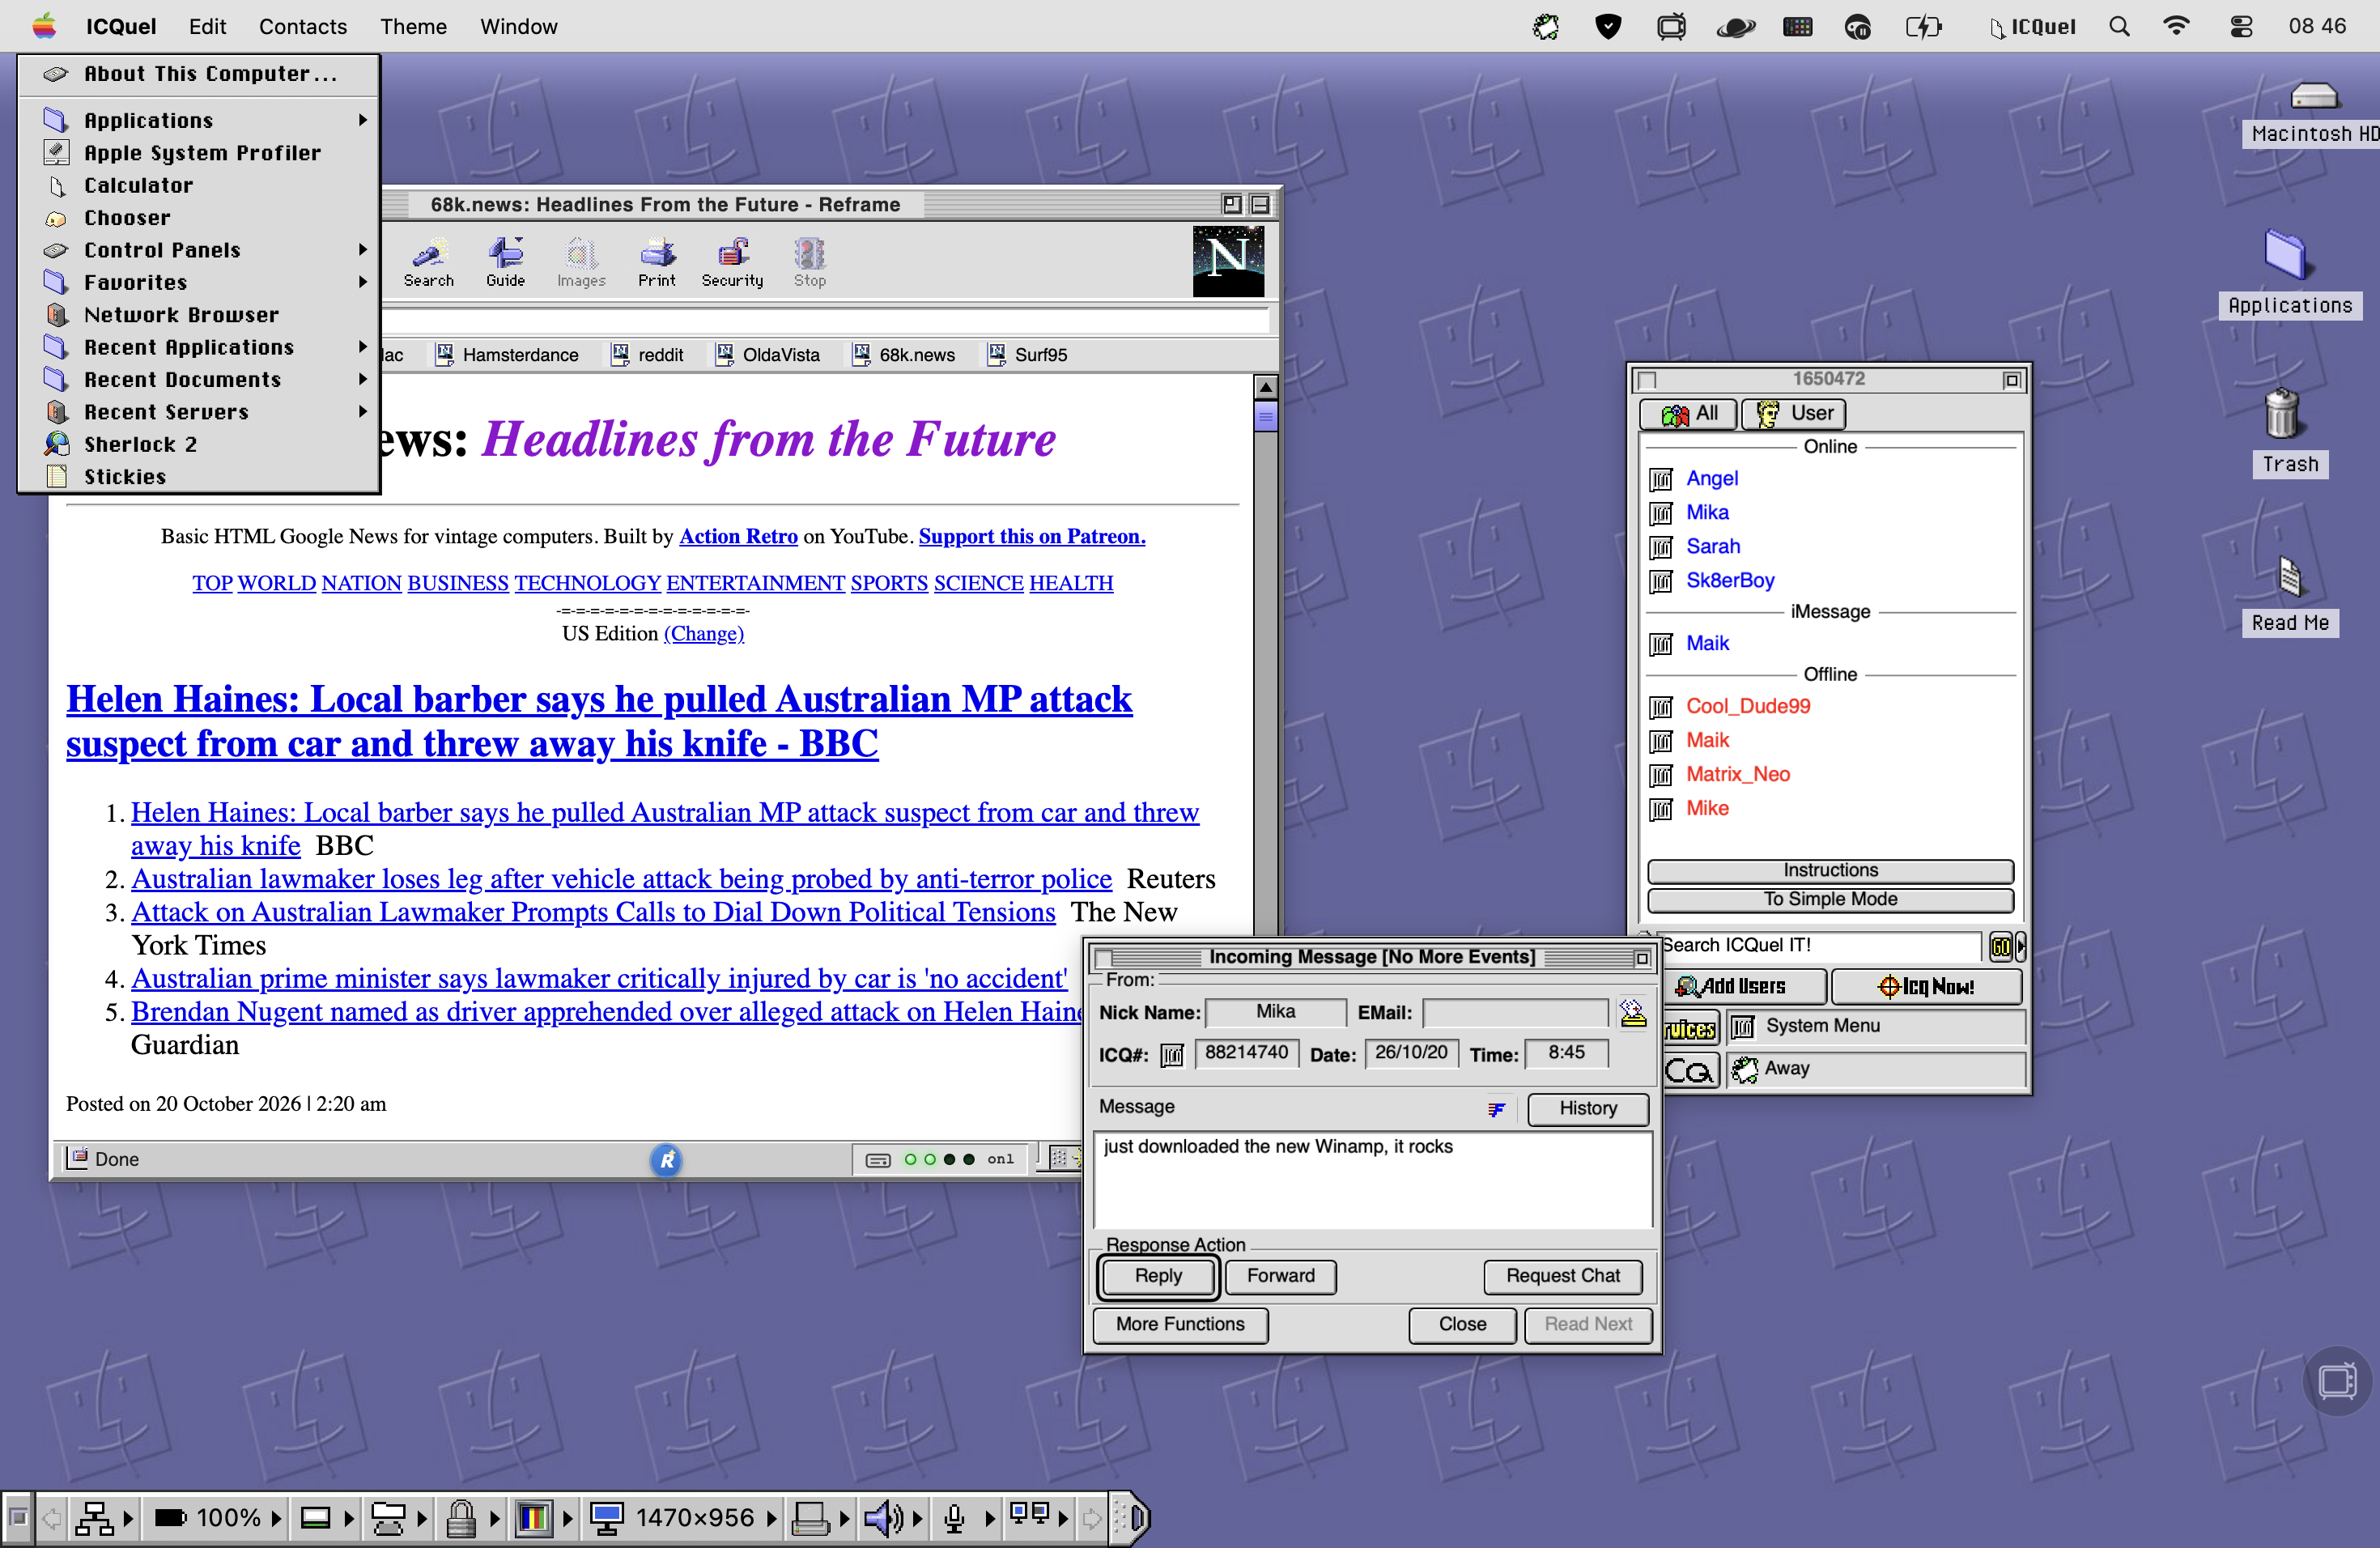Choose About This Computer from the Apple menu
The image size is (2380, 1548).
tap(199, 73)
